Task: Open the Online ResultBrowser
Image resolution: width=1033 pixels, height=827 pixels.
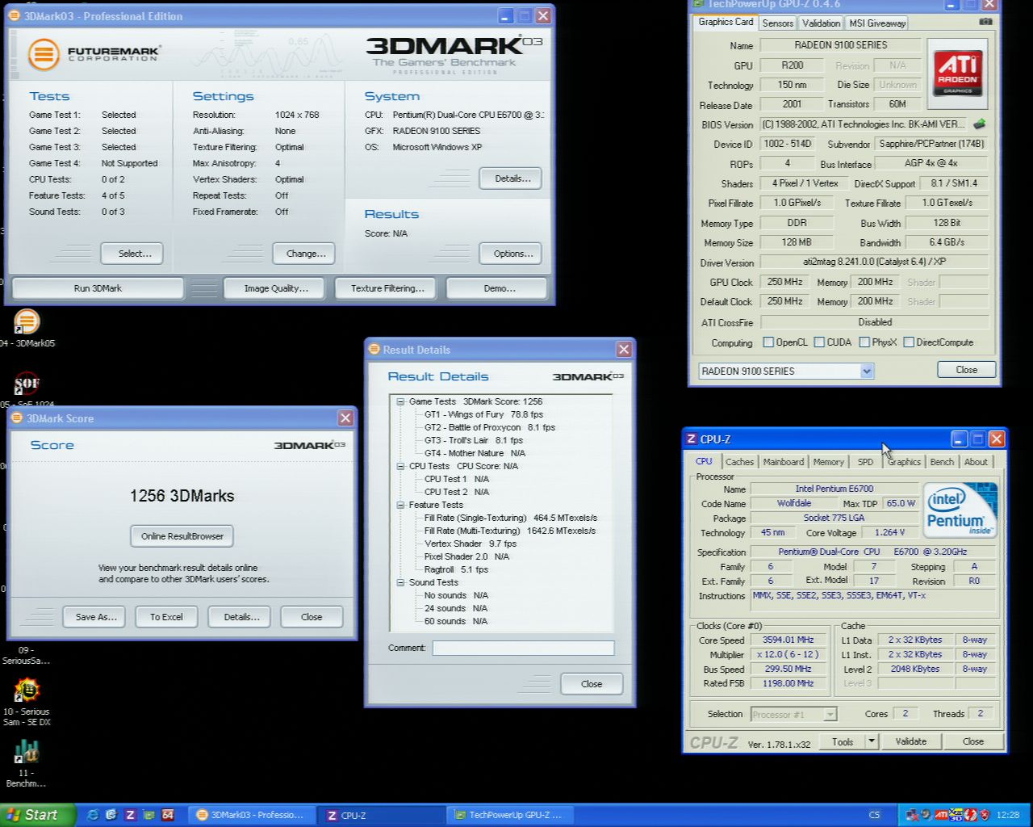Action: pyautogui.click(x=182, y=536)
